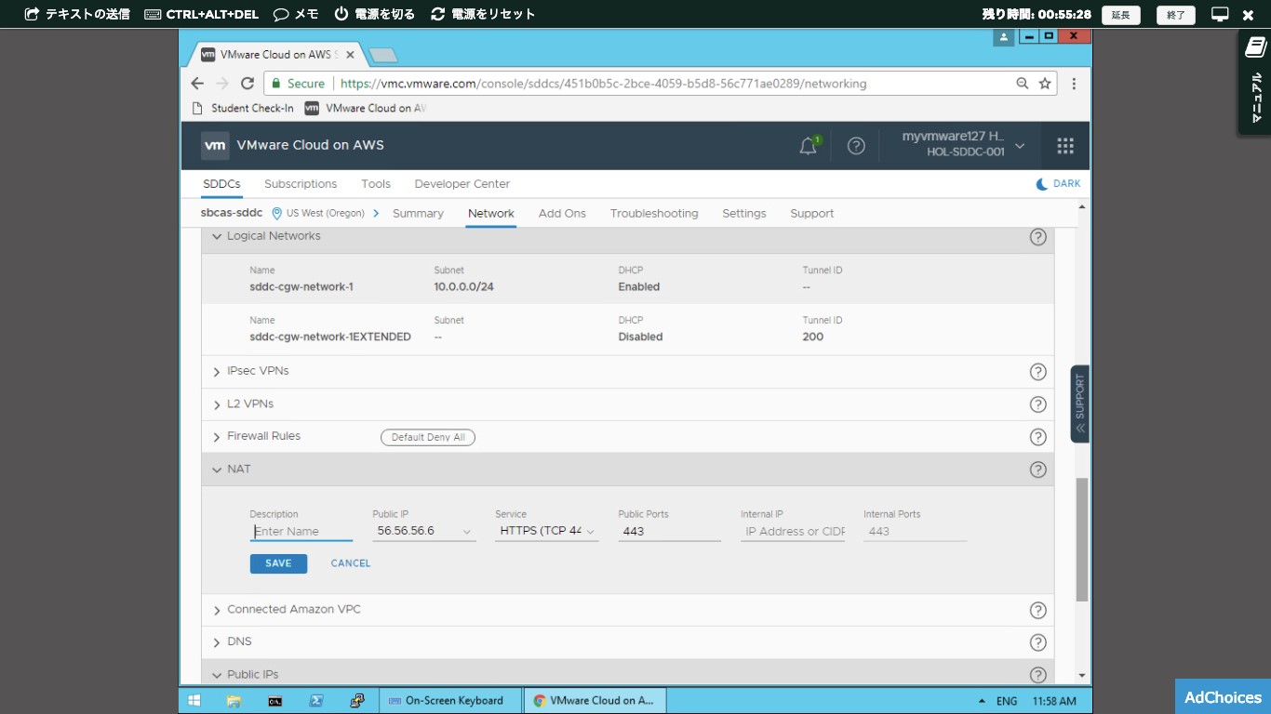Open help for DNS section
Image resolution: width=1271 pixels, height=714 pixels.
pyautogui.click(x=1038, y=642)
